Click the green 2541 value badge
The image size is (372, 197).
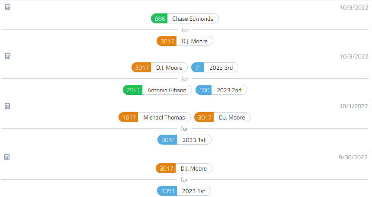click(133, 90)
